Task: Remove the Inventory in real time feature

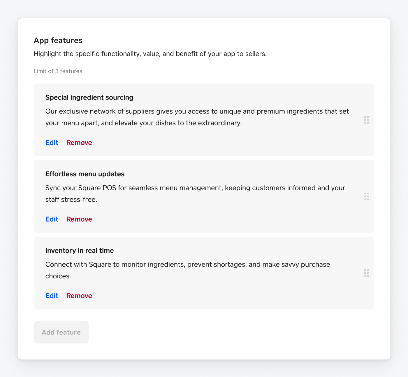Action: coord(79,296)
